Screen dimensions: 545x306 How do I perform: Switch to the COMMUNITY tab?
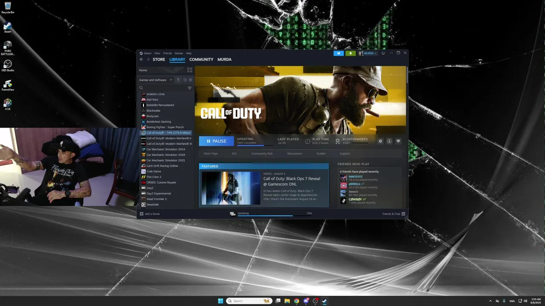(x=201, y=59)
